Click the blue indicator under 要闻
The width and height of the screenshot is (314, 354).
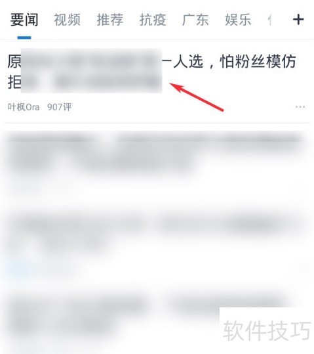point(24,37)
